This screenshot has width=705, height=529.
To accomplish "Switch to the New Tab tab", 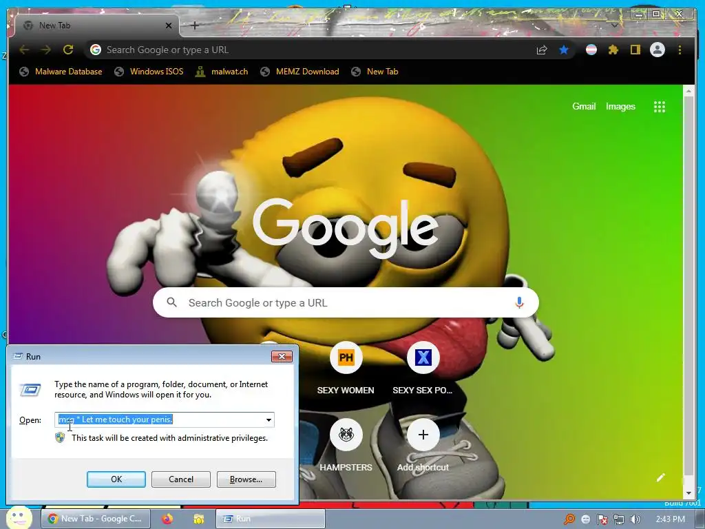I will [96, 25].
